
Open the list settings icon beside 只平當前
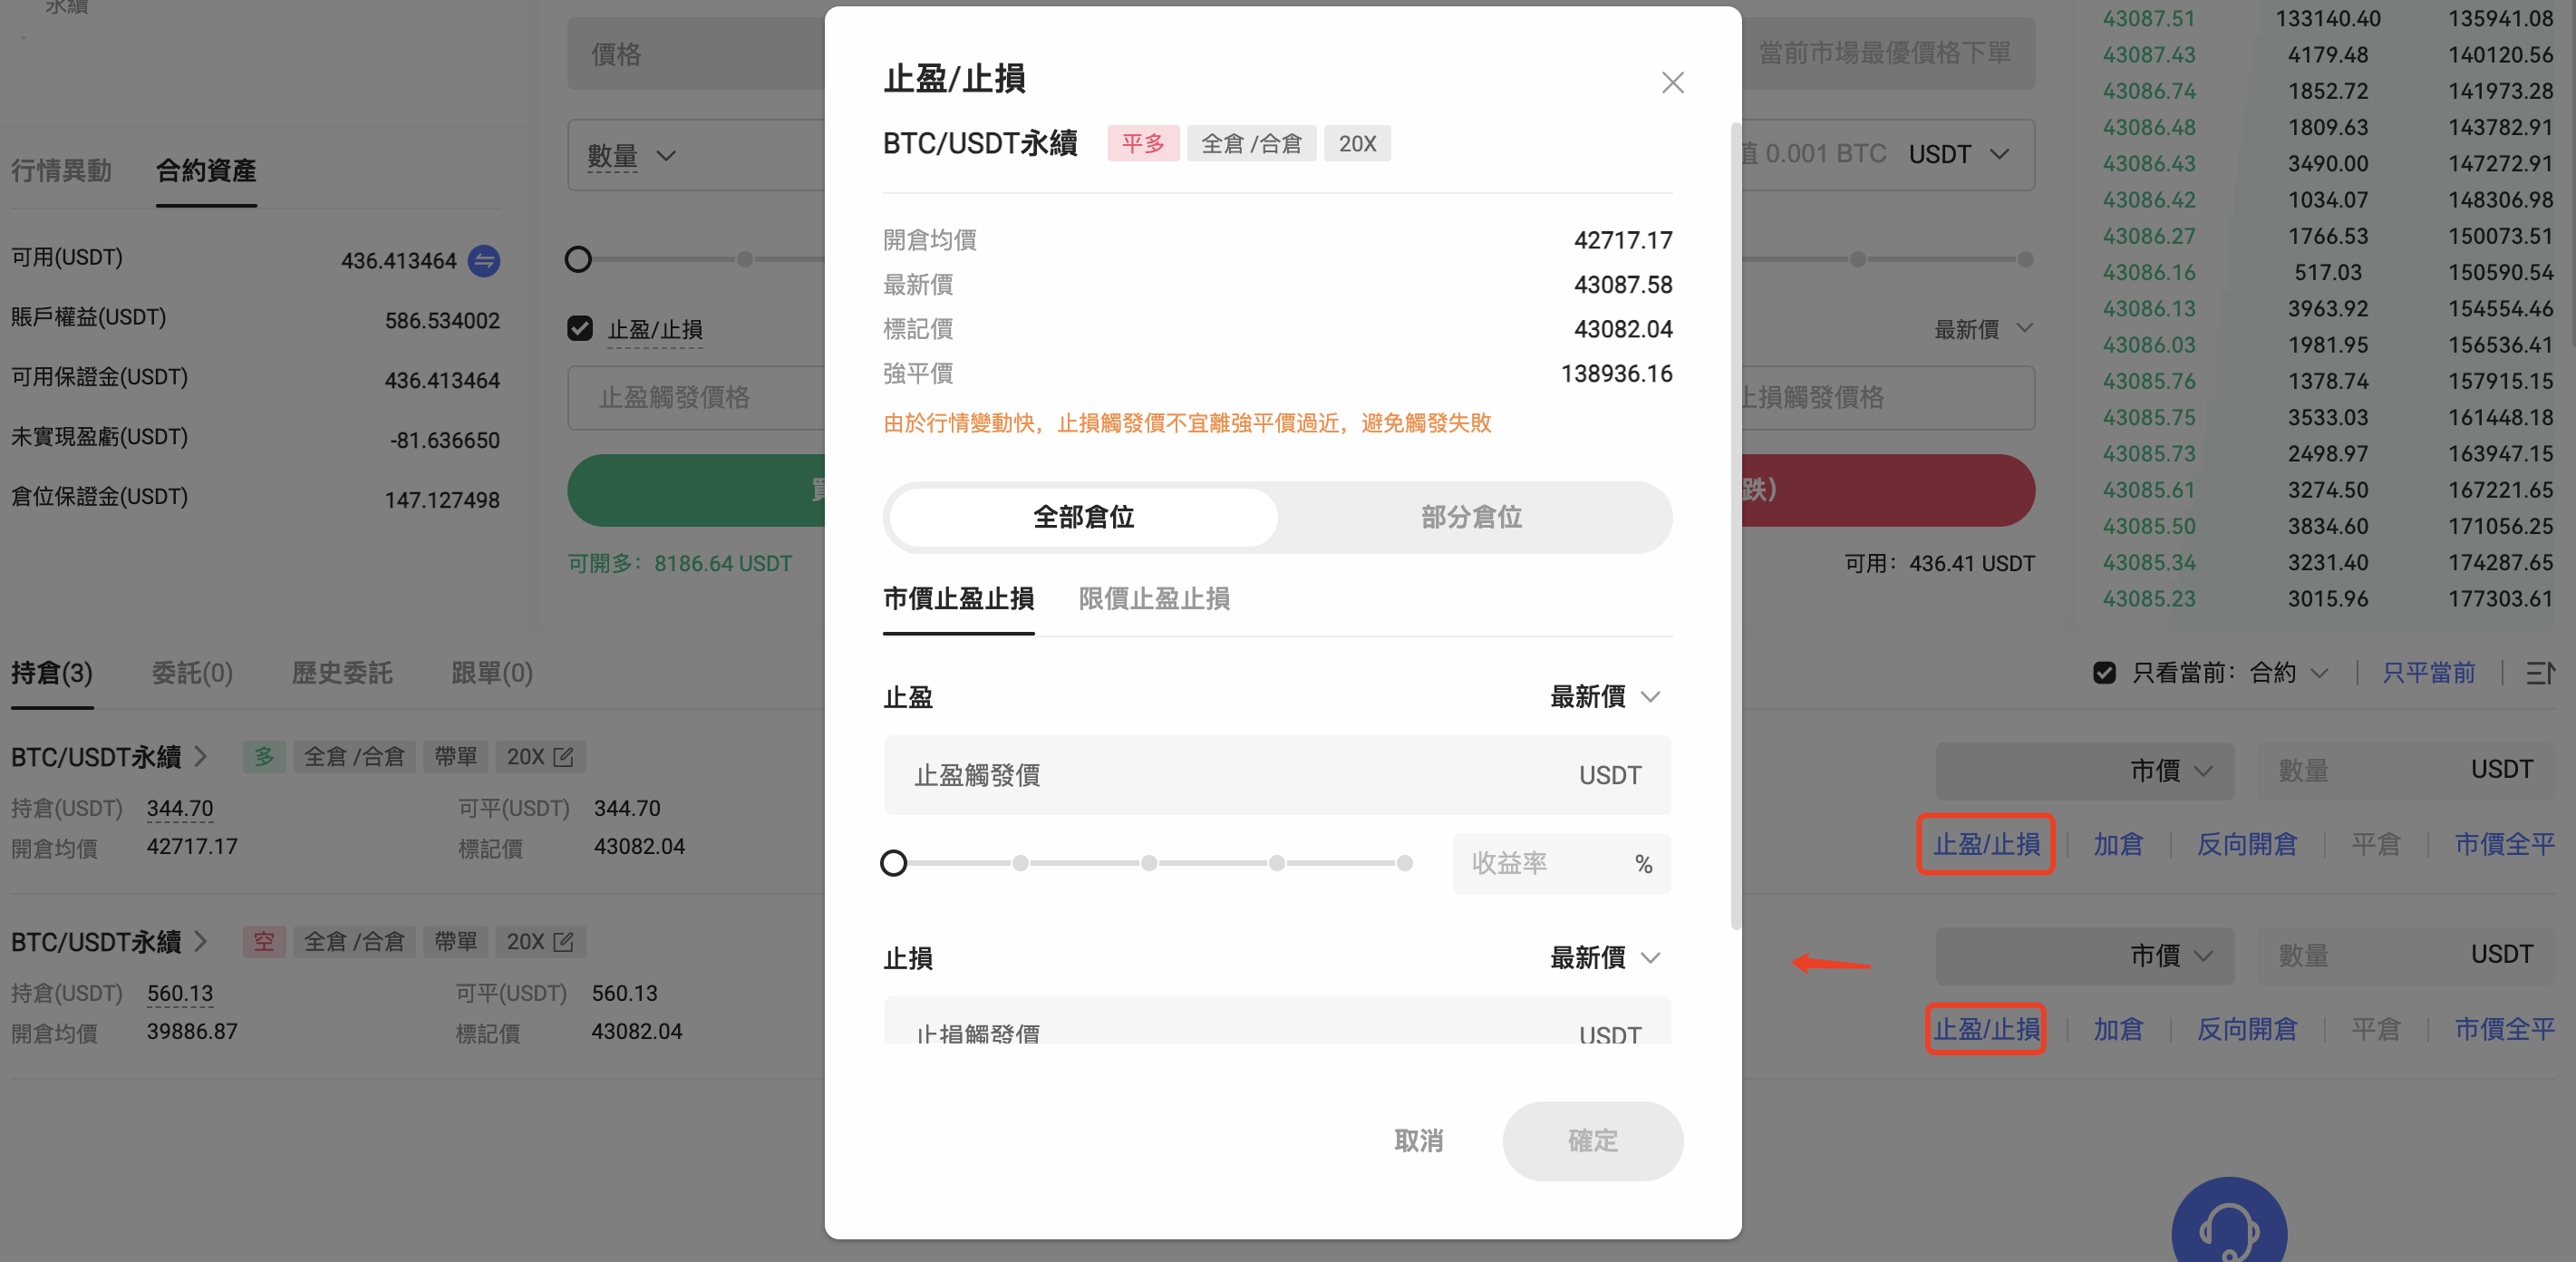pos(2541,673)
